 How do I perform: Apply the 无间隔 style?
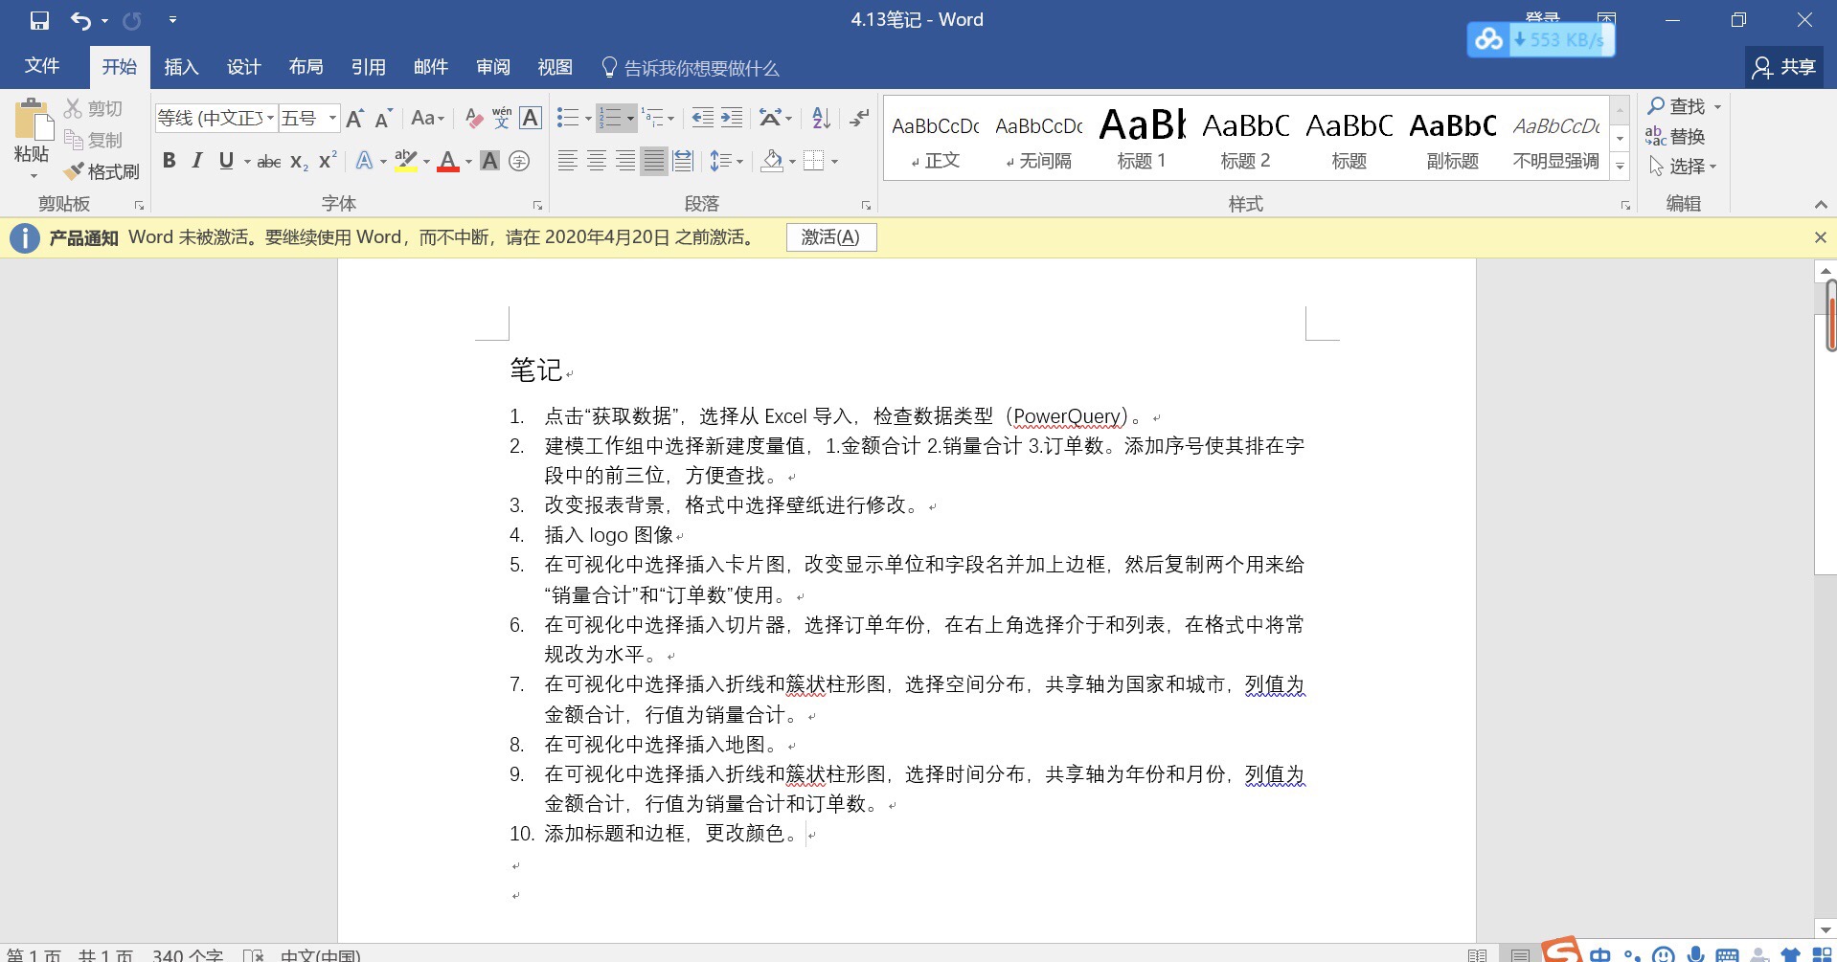point(1038,137)
